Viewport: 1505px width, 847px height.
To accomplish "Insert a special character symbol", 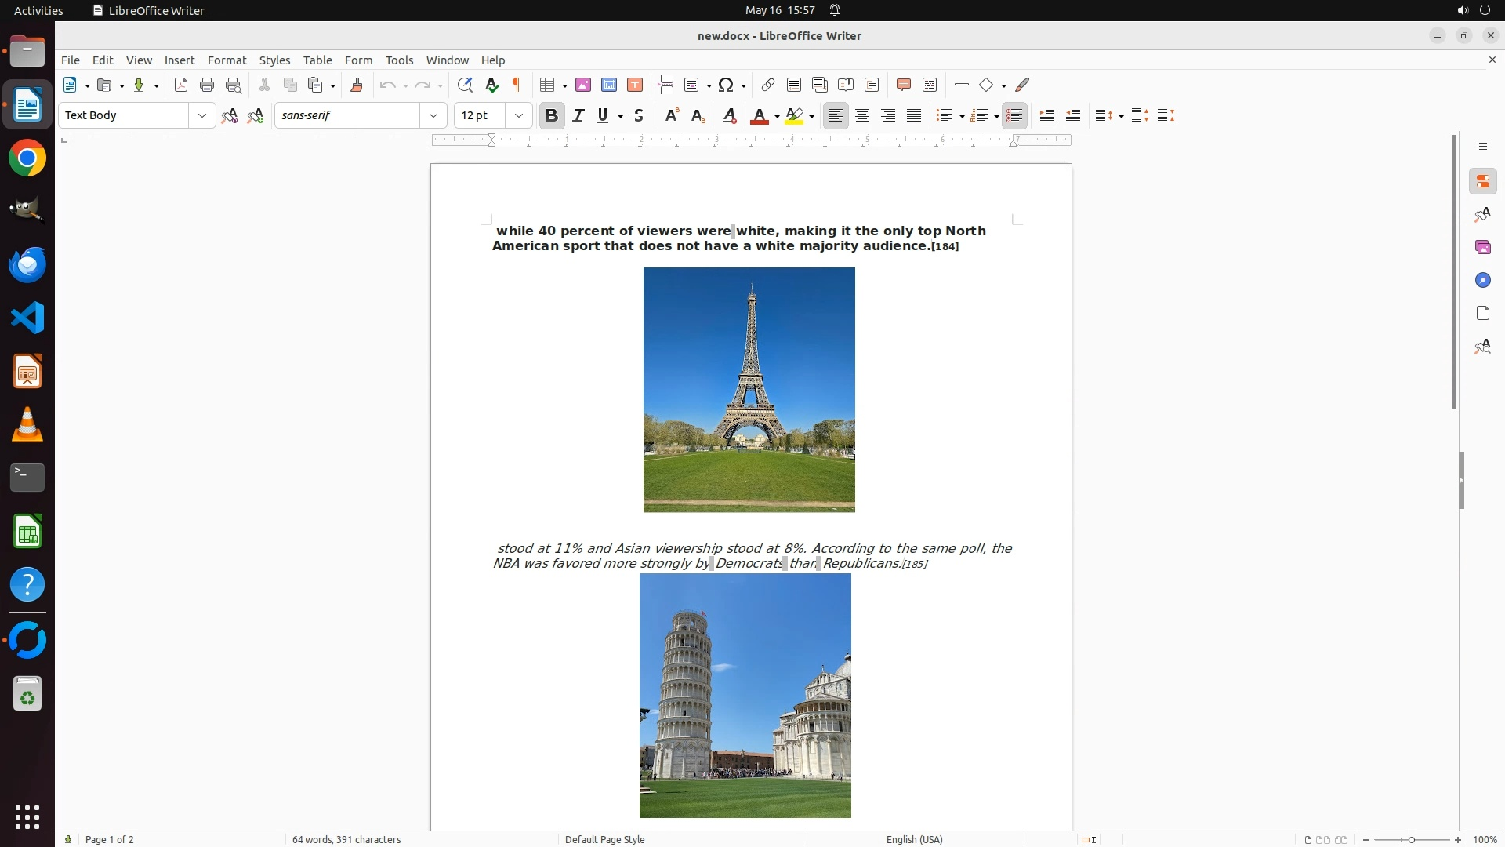I will pyautogui.click(x=727, y=85).
